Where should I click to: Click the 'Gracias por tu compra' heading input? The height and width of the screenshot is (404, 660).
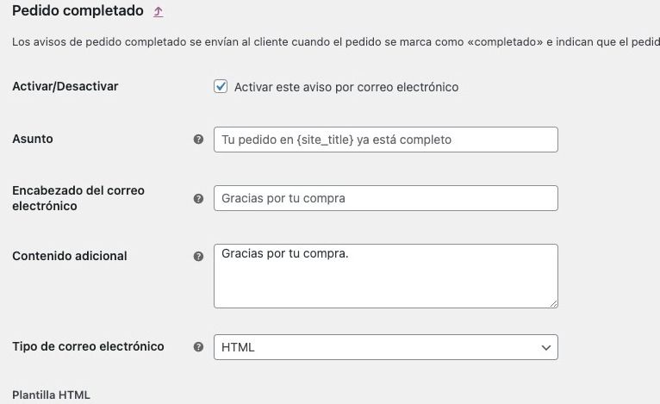click(x=386, y=198)
